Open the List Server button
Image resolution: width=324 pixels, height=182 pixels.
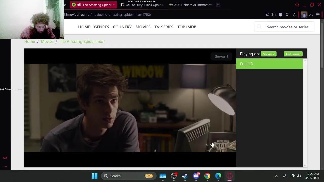tap(293, 54)
